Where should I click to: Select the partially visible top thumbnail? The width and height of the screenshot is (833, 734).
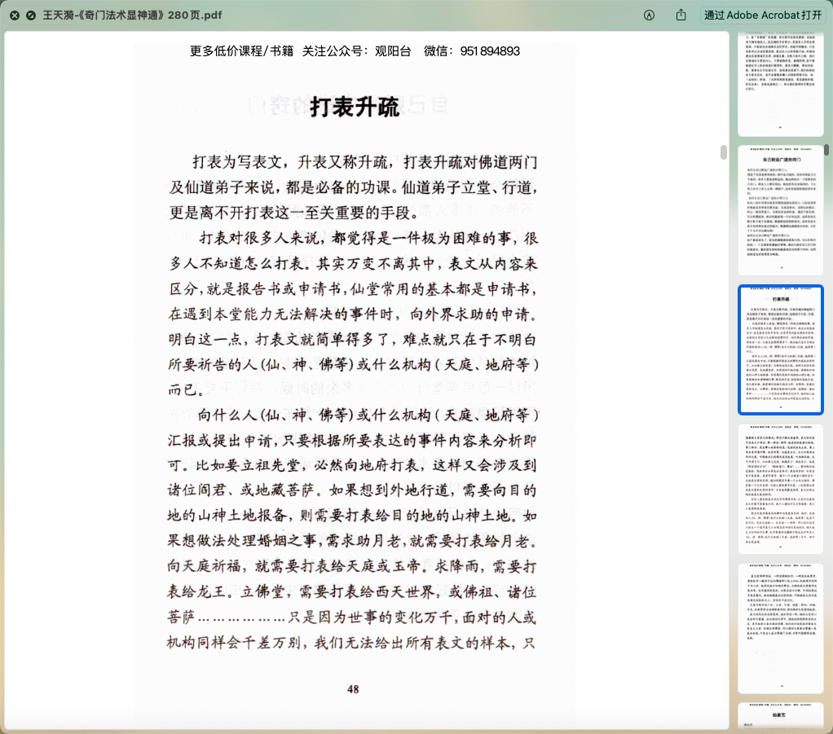click(780, 81)
